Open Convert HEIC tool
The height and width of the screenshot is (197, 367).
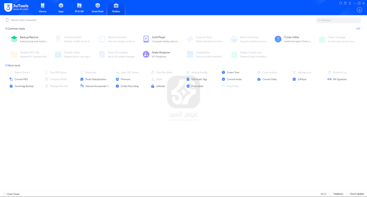19,79
